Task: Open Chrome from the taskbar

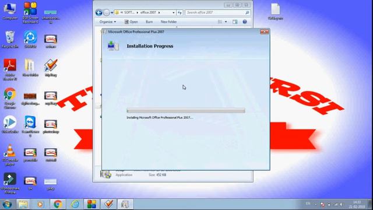Action: tap(58, 204)
